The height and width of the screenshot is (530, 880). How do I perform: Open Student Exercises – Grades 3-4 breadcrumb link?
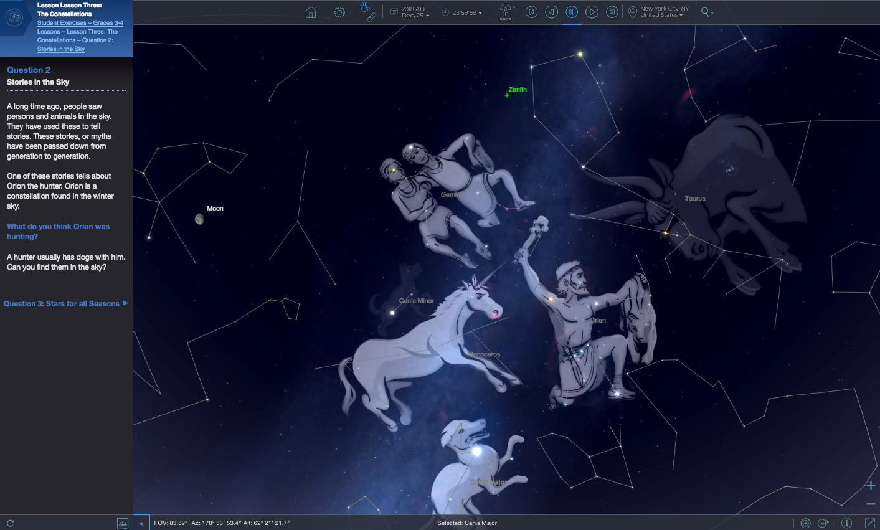(80, 23)
